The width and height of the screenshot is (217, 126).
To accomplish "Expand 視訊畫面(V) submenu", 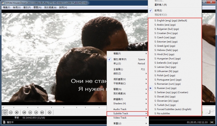I will [127, 79].
